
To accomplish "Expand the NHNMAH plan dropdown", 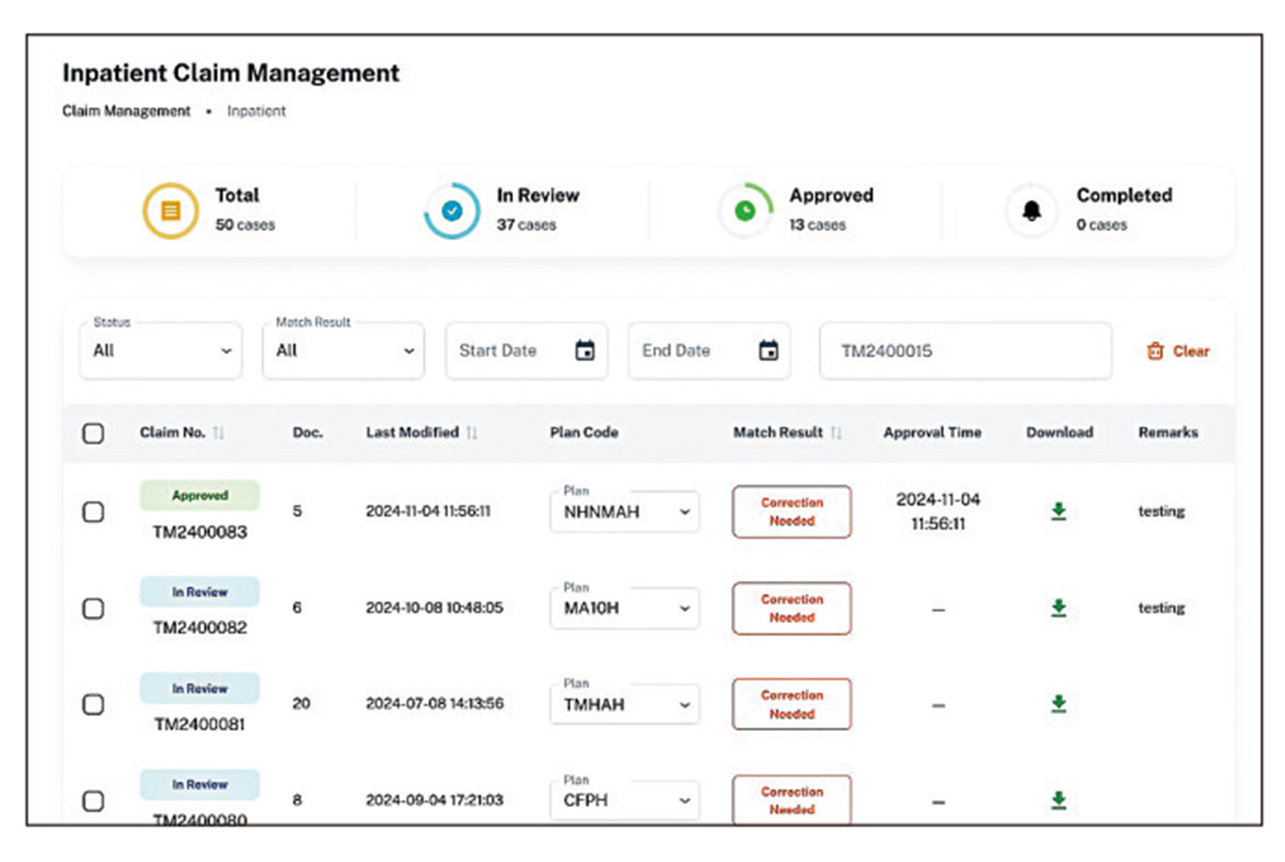I will 625,512.
